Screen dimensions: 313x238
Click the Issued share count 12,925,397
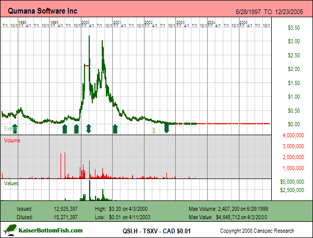pos(66,209)
